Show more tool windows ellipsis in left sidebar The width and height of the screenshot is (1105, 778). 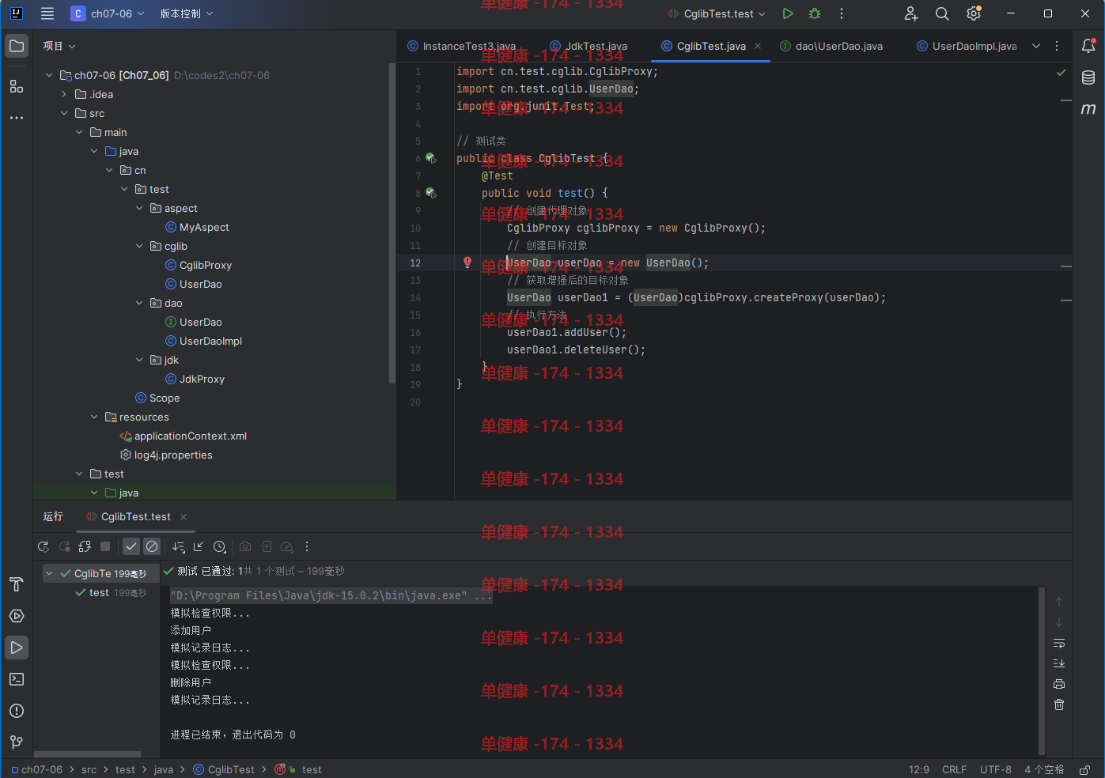(17, 118)
